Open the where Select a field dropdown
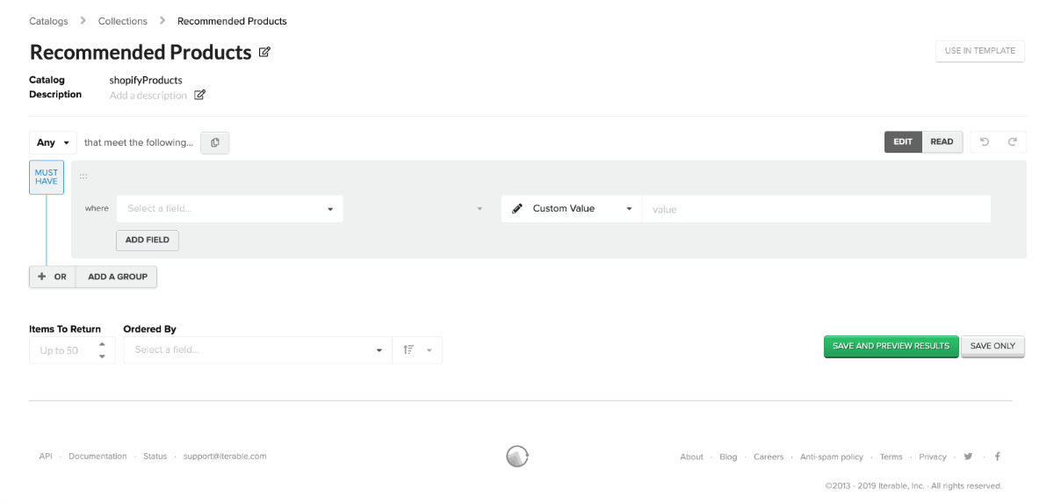This screenshot has height=504, width=1054. pos(229,209)
